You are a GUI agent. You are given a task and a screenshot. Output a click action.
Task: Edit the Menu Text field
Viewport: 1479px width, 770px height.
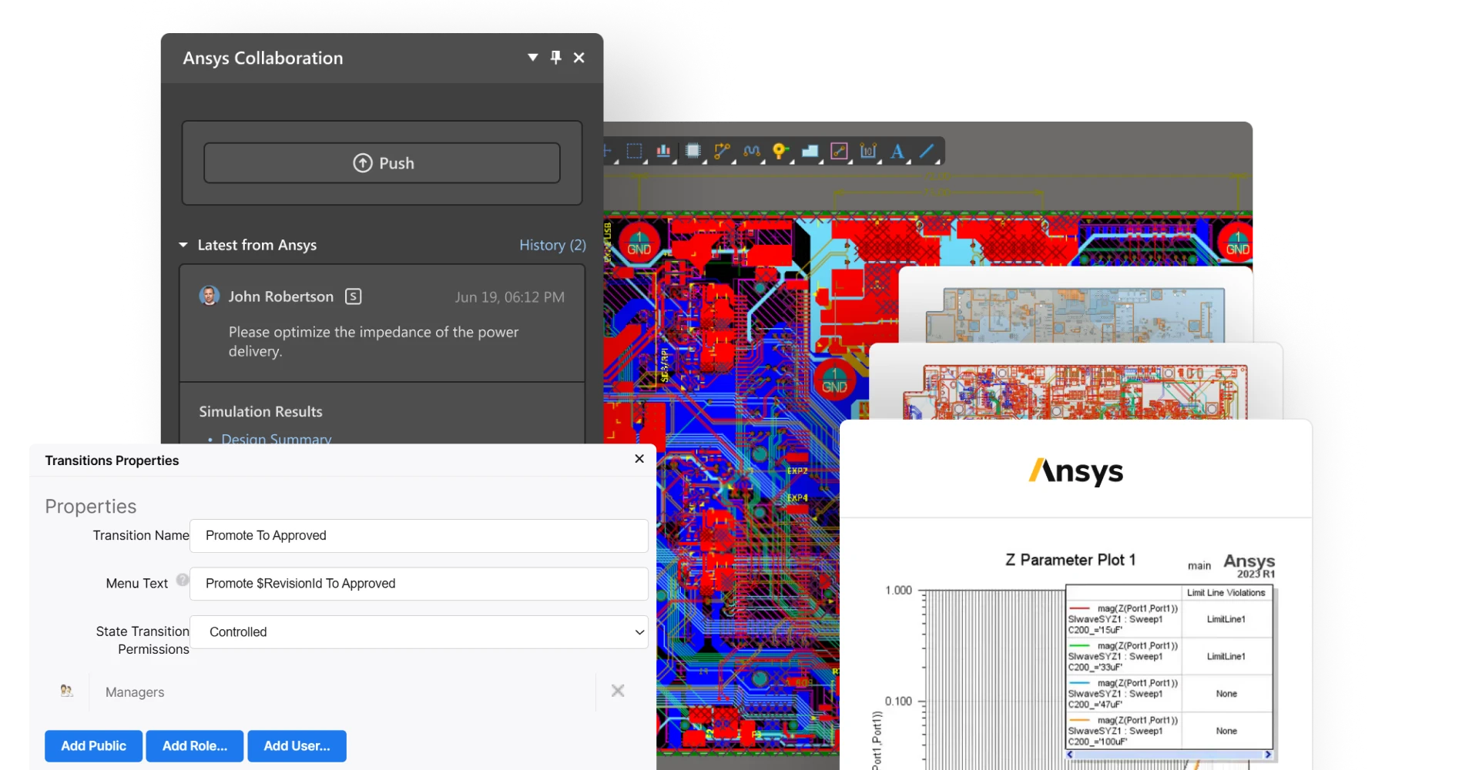(x=419, y=584)
